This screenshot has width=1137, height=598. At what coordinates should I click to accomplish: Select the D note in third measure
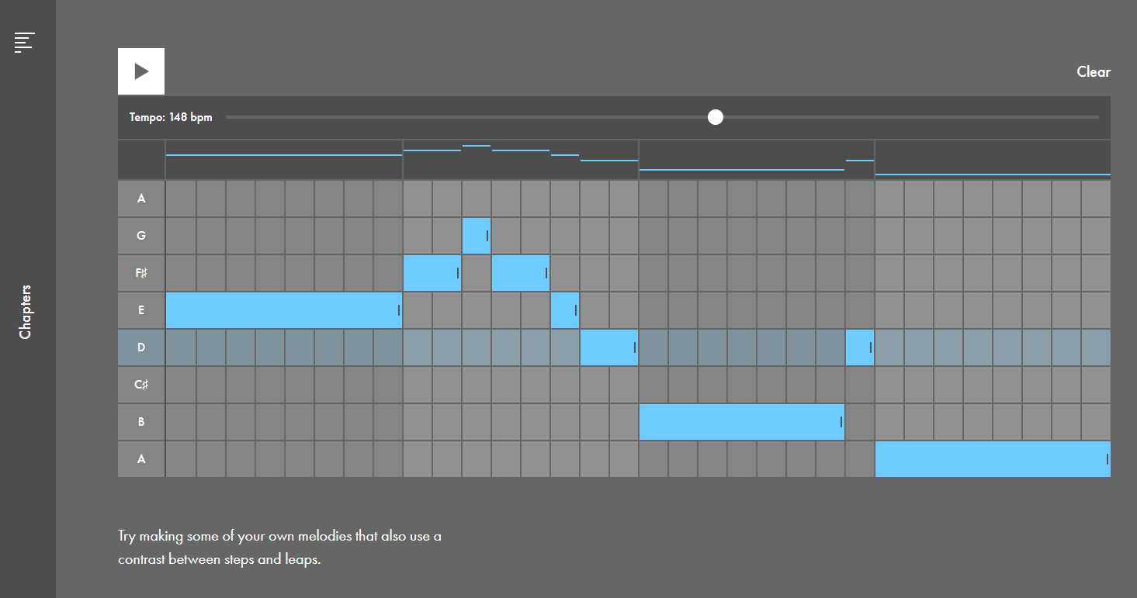pyautogui.click(x=859, y=347)
